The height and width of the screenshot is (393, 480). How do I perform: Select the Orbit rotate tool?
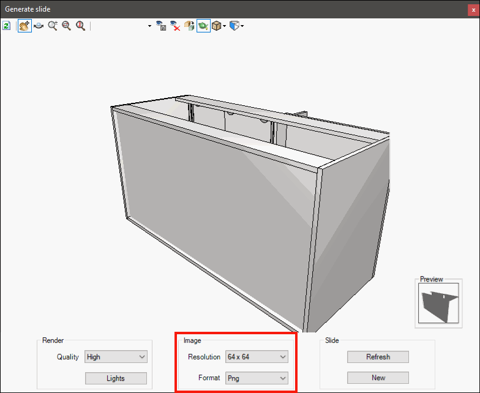click(39, 26)
